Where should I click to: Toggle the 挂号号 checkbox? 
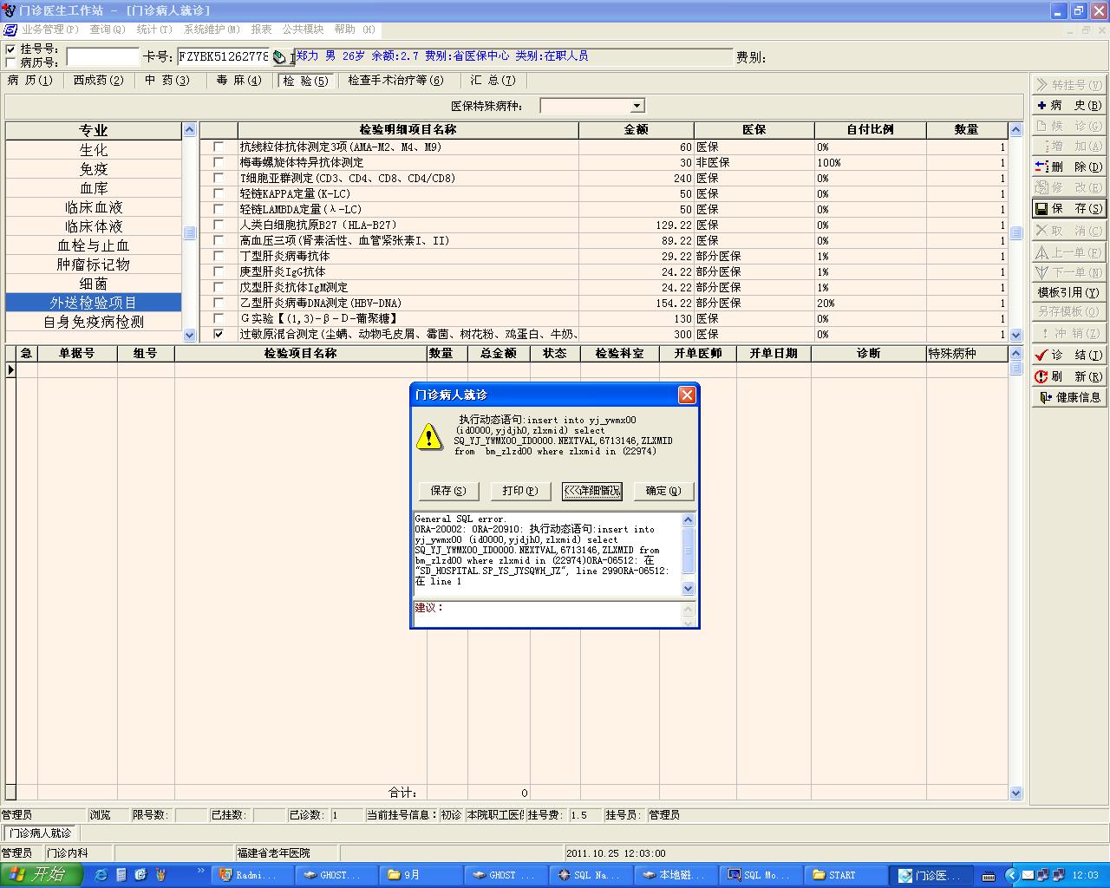(x=10, y=49)
